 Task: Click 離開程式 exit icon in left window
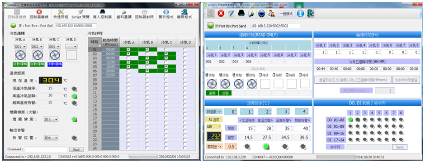tap(184, 12)
